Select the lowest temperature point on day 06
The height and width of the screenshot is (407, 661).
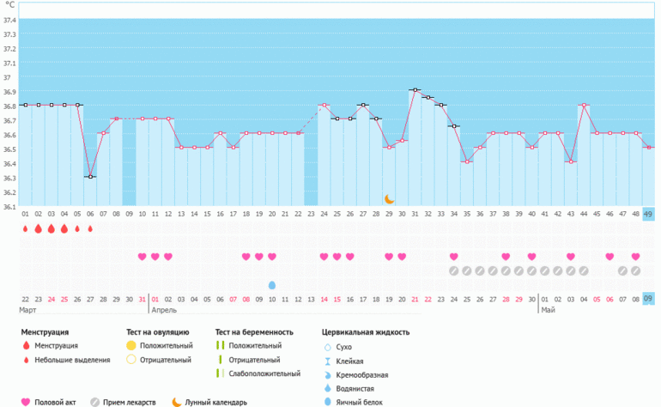[90, 176]
